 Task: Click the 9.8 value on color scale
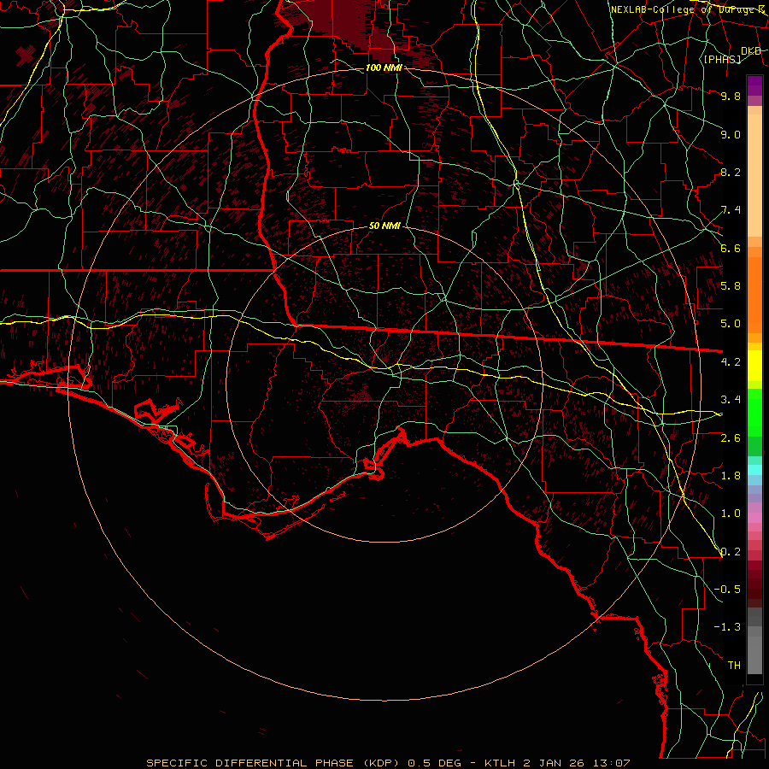tap(731, 96)
